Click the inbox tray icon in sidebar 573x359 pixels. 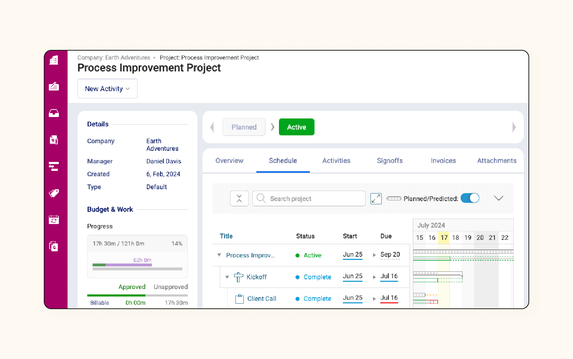click(54, 113)
